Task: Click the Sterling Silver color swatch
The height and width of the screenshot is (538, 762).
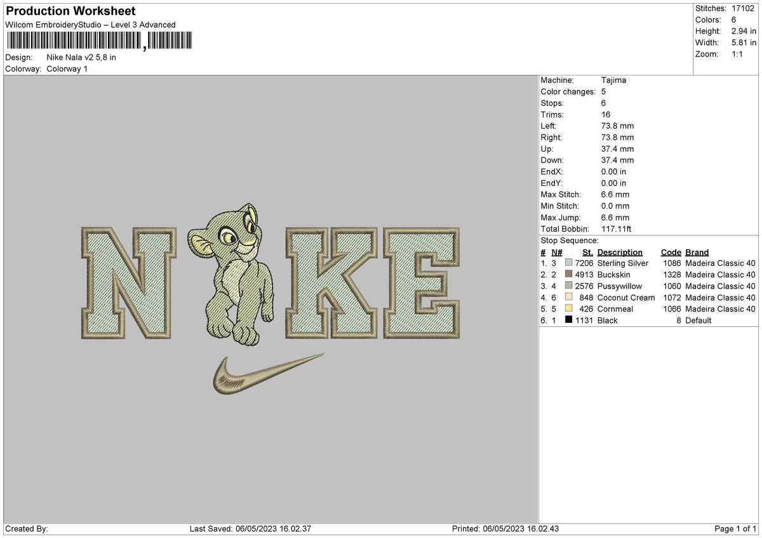Action: tap(569, 263)
